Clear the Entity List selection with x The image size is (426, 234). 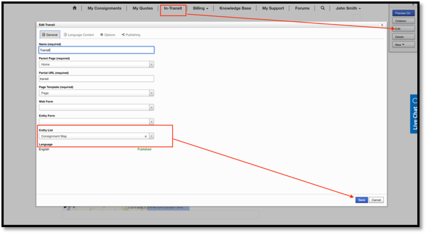point(146,137)
